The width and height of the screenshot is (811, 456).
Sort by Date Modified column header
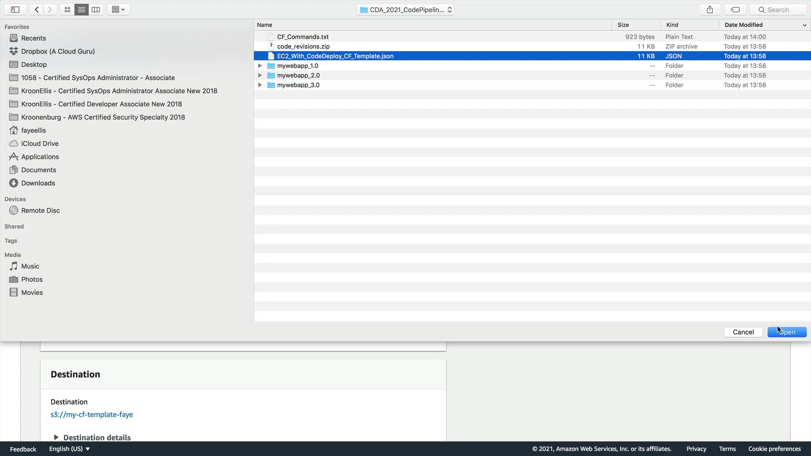(743, 25)
